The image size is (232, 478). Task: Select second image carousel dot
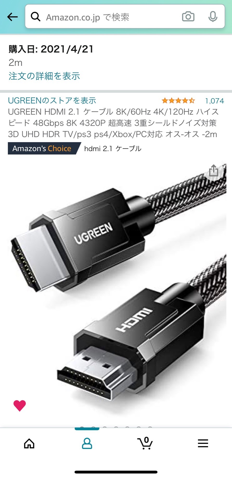tap(93, 427)
